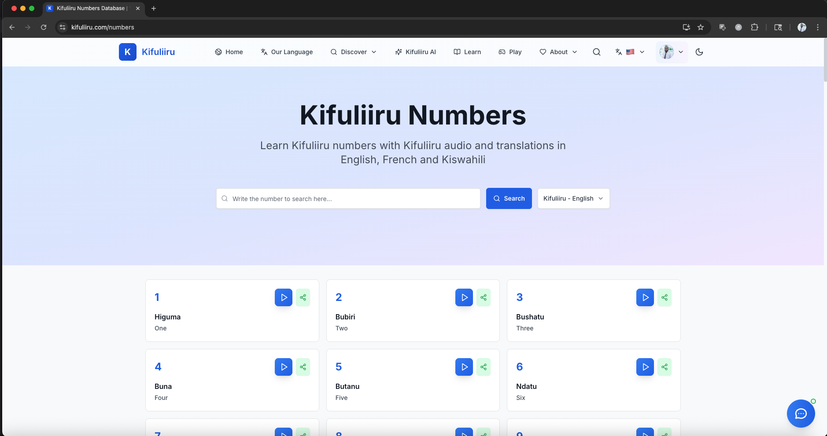This screenshot has width=827, height=436.
Task: Share the Ndatu number 6 card
Action: pos(664,367)
